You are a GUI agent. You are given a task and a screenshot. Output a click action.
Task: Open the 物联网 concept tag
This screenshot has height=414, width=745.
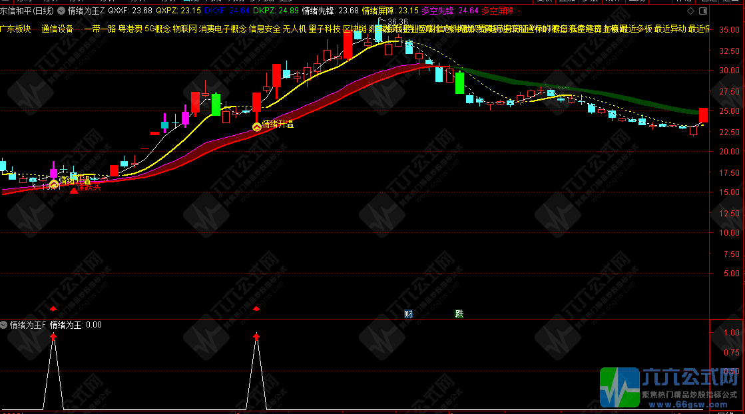click(x=184, y=29)
